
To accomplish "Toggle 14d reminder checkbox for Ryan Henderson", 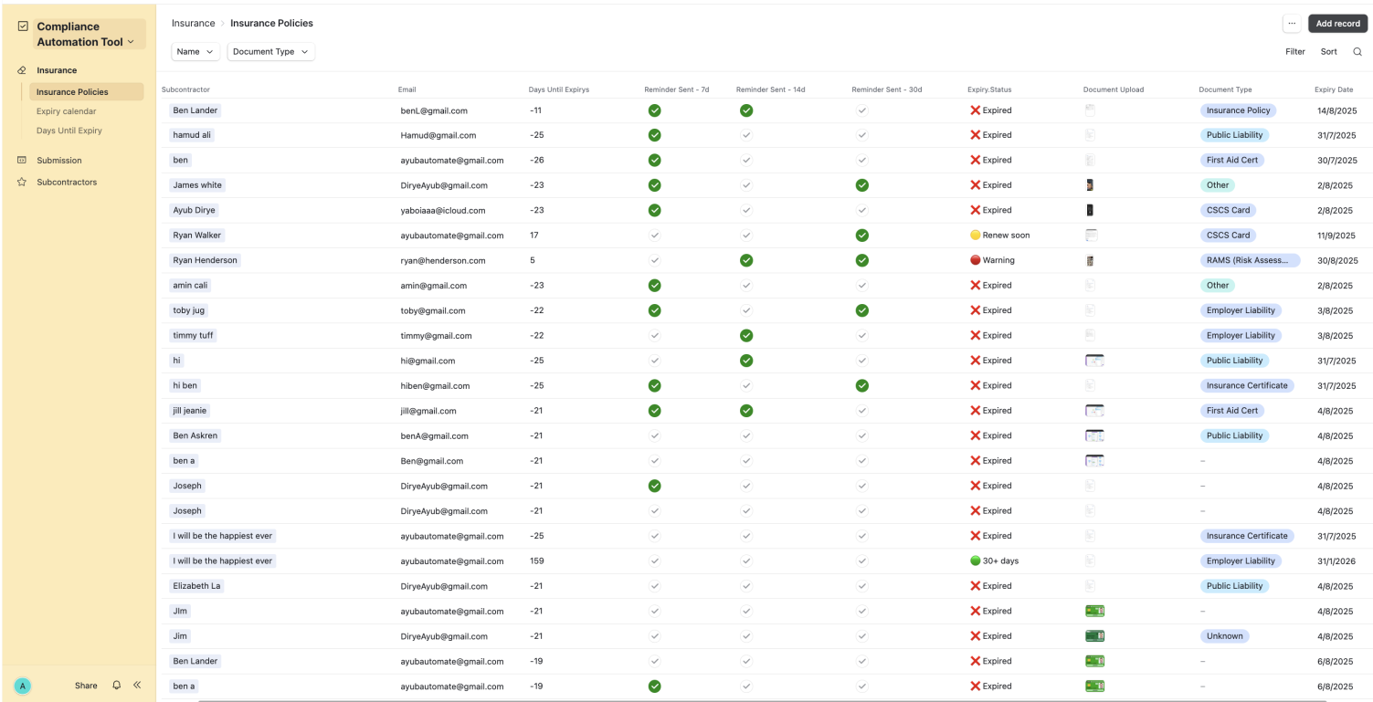I will (x=746, y=260).
